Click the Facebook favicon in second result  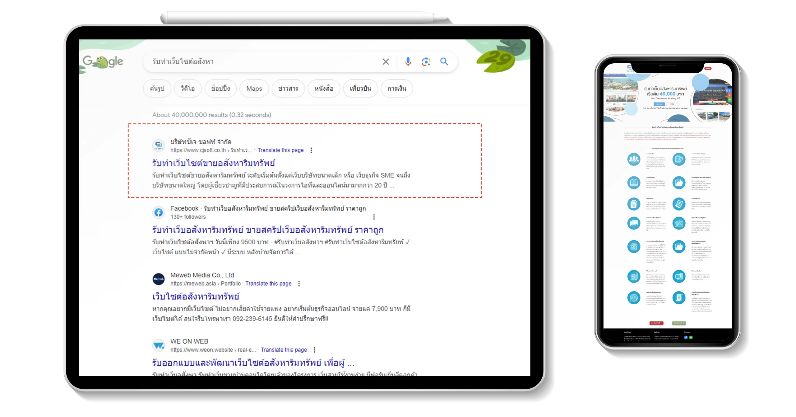coord(159,212)
